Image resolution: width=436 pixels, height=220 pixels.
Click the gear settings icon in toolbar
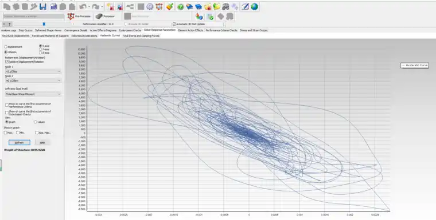coord(150,6)
